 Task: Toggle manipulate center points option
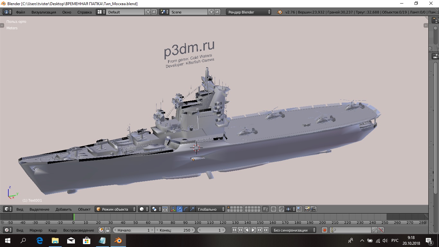coord(165,209)
